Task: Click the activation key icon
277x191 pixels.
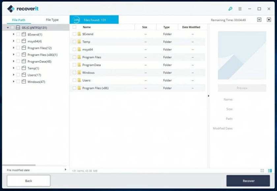Action: (x=231, y=9)
